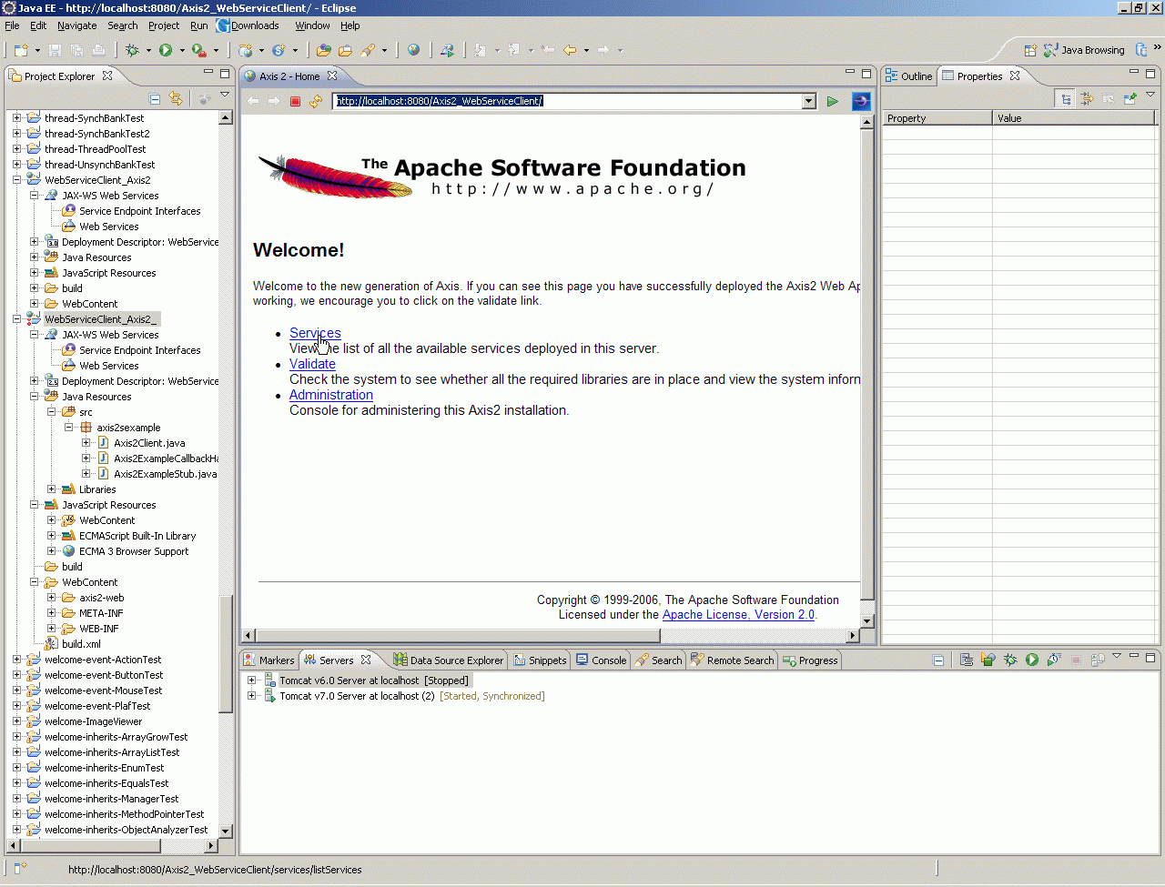Image resolution: width=1165 pixels, height=887 pixels.
Task: Open the Window menu
Action: click(x=312, y=25)
